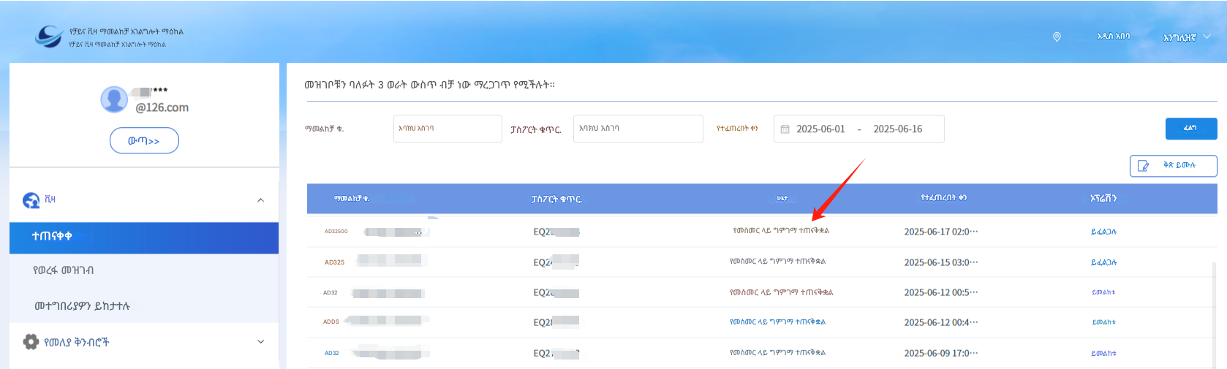Click the visa center logo icon

(x=49, y=36)
